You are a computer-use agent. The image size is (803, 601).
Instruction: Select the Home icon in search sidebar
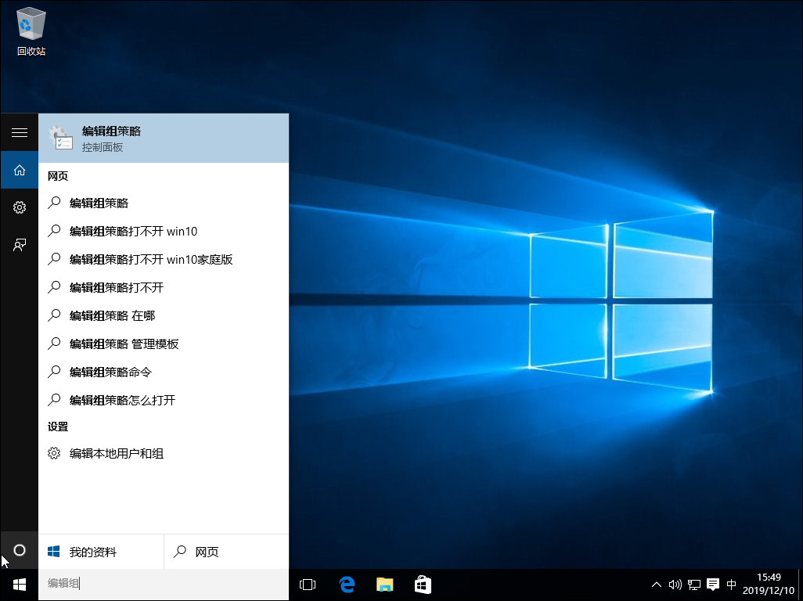[19, 170]
